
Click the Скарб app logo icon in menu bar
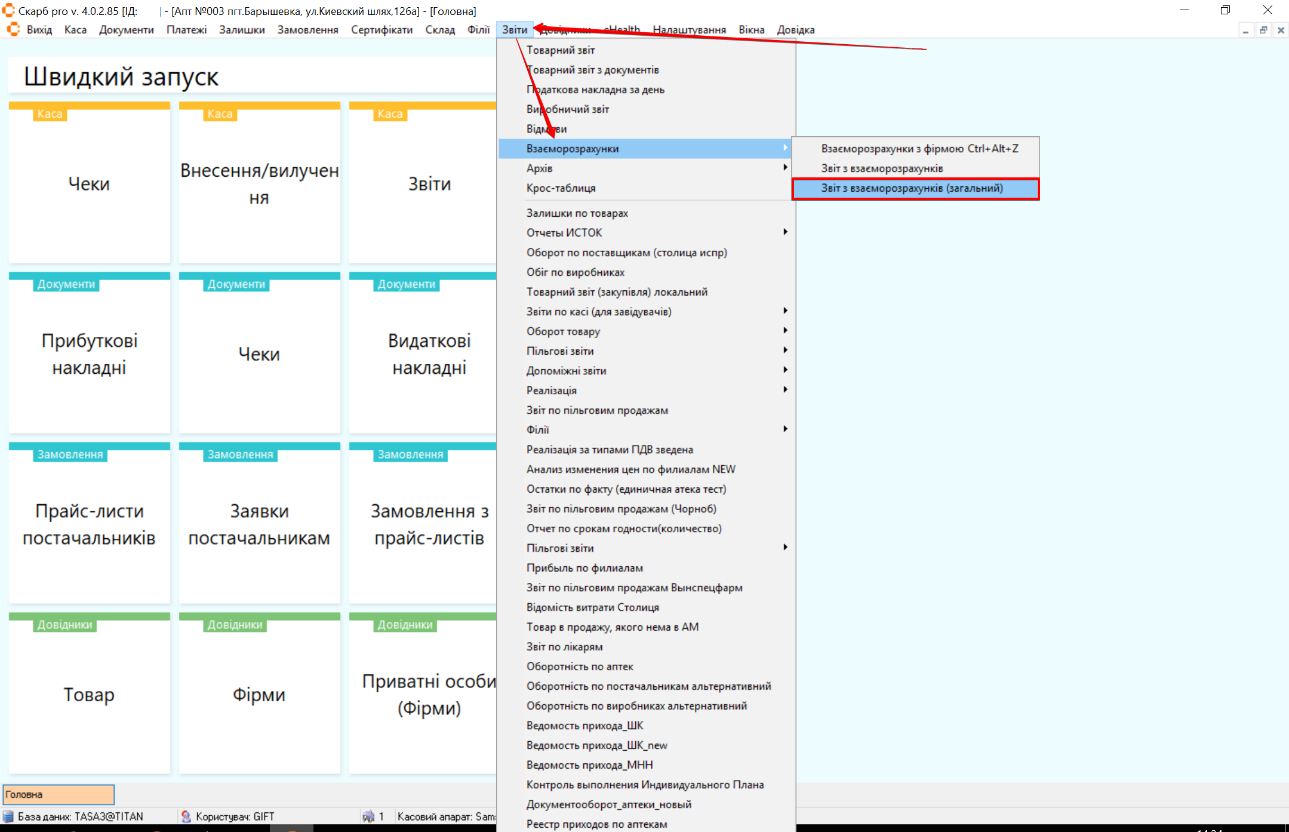point(13,30)
